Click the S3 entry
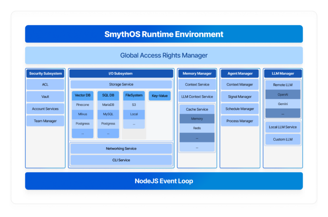This screenshot has height=217, width=328. coord(134,105)
